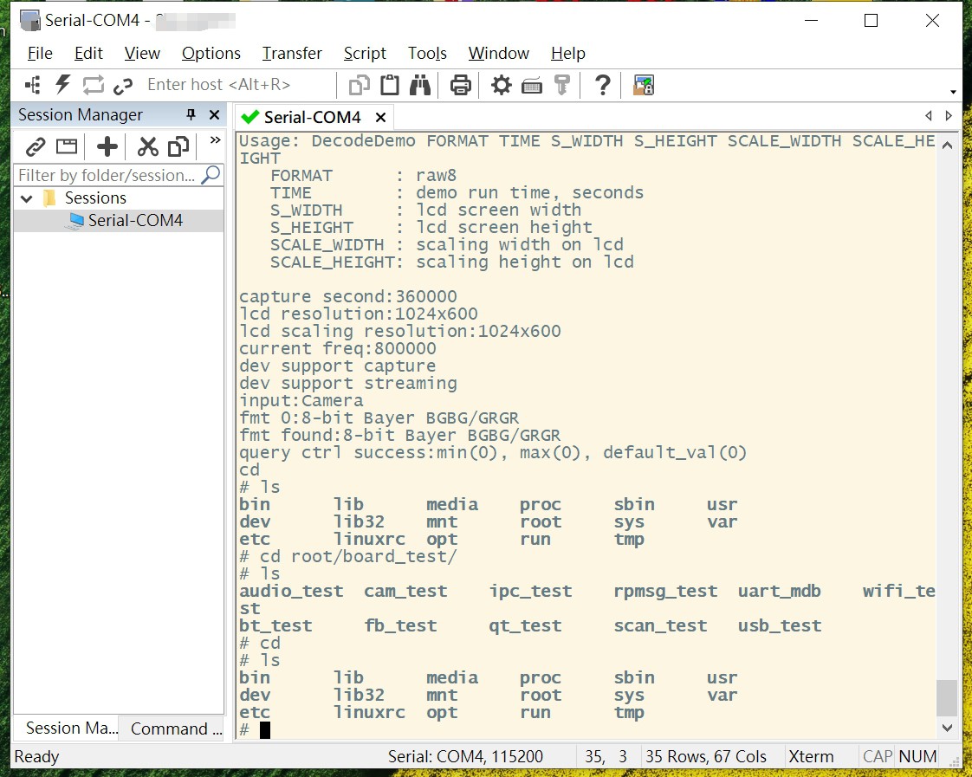Click the Quick Connect lightning bolt icon
The height and width of the screenshot is (777, 972).
[62, 84]
